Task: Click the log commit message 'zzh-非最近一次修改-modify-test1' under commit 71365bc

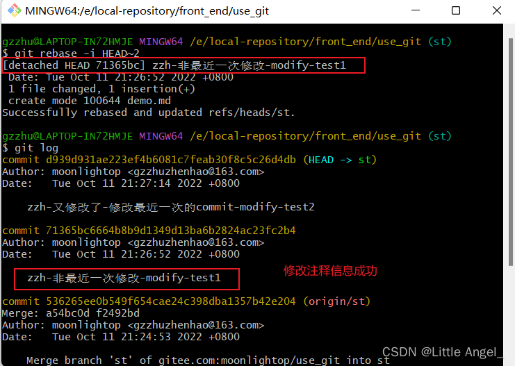Action: click(x=124, y=278)
